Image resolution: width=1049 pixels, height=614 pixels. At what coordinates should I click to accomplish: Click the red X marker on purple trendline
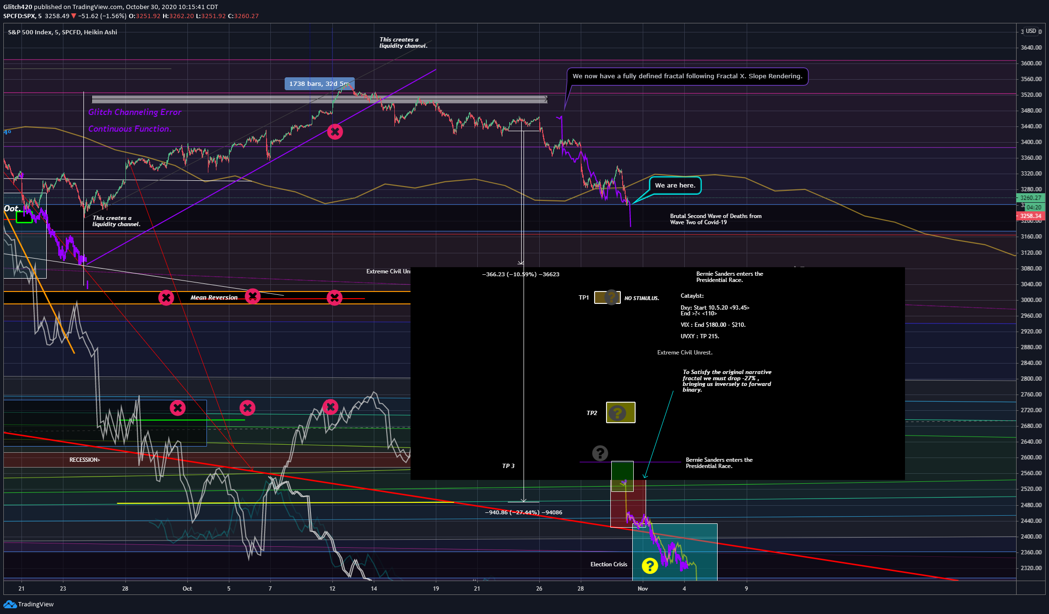point(335,132)
